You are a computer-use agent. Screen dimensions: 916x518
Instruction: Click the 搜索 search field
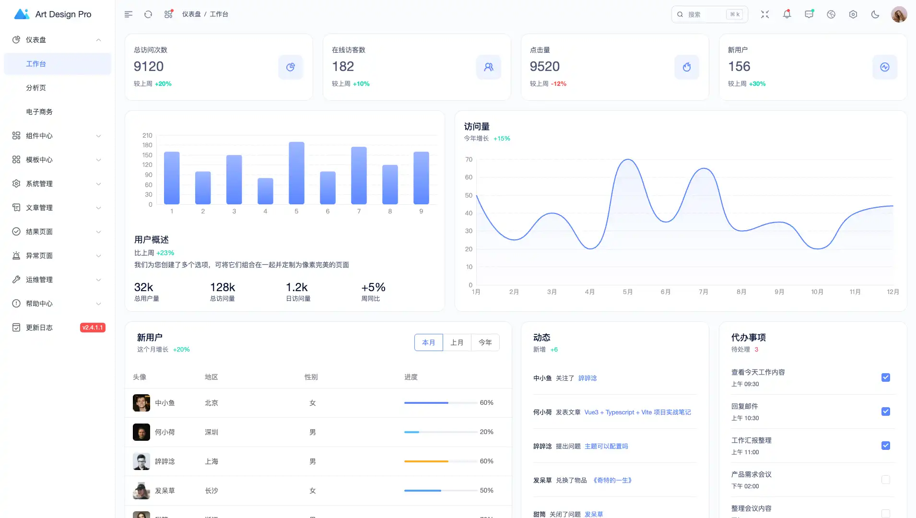click(705, 14)
